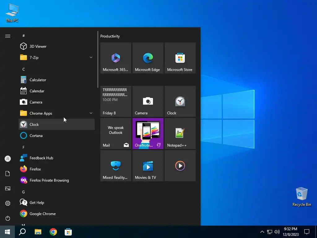Open the unlabeled media player tile
317x238 pixels.
click(180, 166)
